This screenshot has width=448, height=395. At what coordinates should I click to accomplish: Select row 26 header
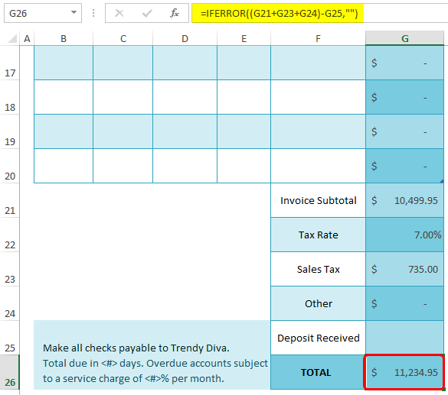tap(10, 372)
